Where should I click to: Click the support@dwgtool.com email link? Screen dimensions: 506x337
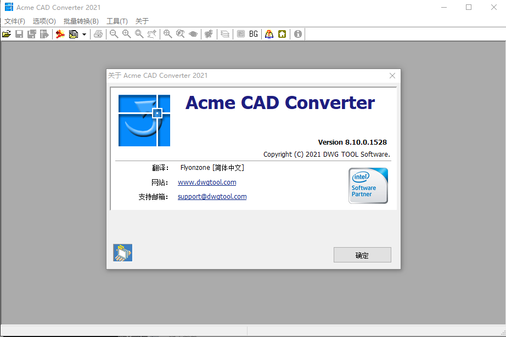212,197
